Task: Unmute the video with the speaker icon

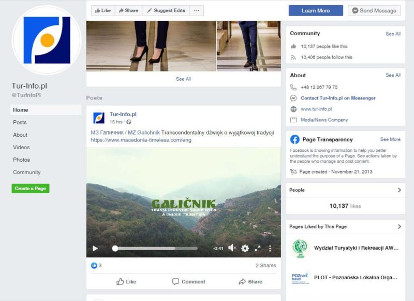Action: [232, 248]
